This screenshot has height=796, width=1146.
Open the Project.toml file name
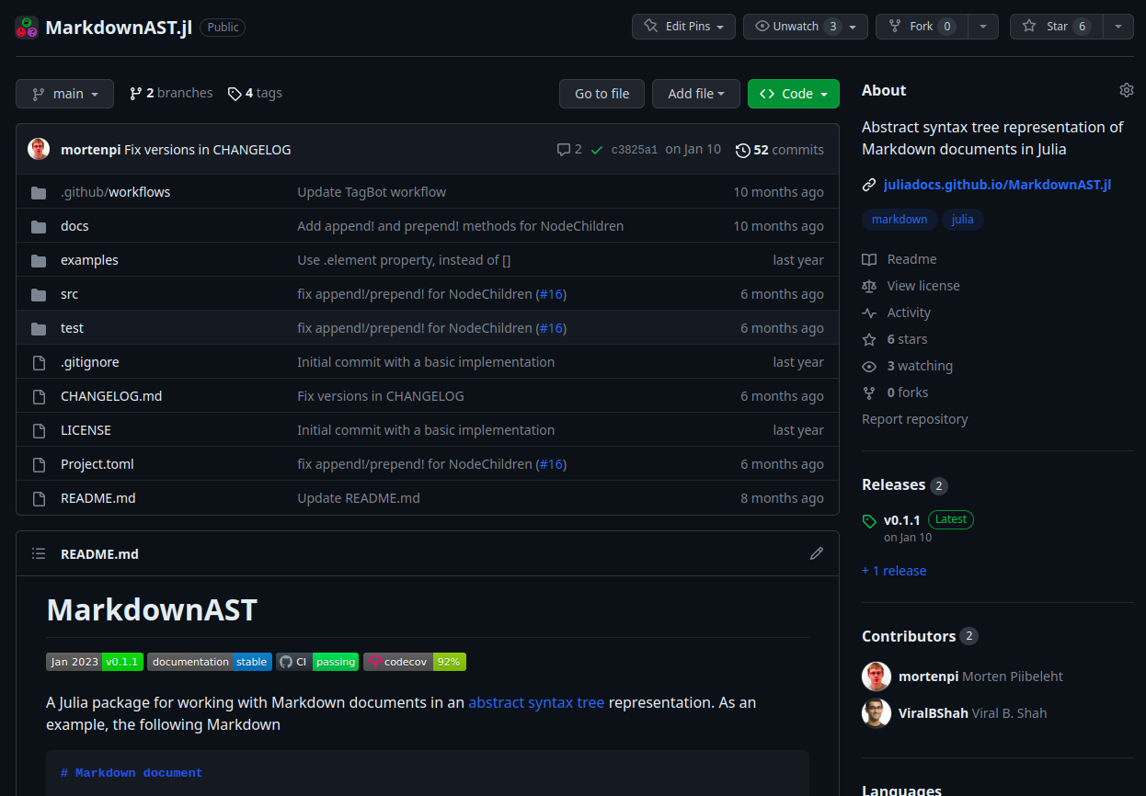tap(97, 464)
